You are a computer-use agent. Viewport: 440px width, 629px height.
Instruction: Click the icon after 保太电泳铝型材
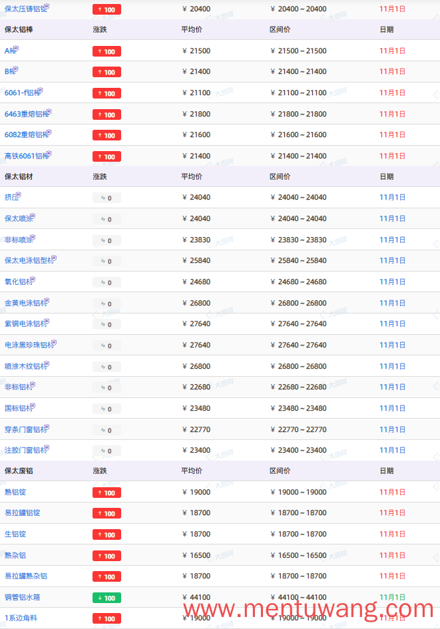click(x=54, y=258)
